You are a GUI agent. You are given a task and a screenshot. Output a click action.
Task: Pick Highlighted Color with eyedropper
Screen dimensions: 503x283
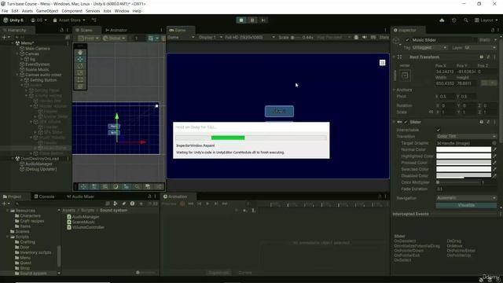coord(494,156)
